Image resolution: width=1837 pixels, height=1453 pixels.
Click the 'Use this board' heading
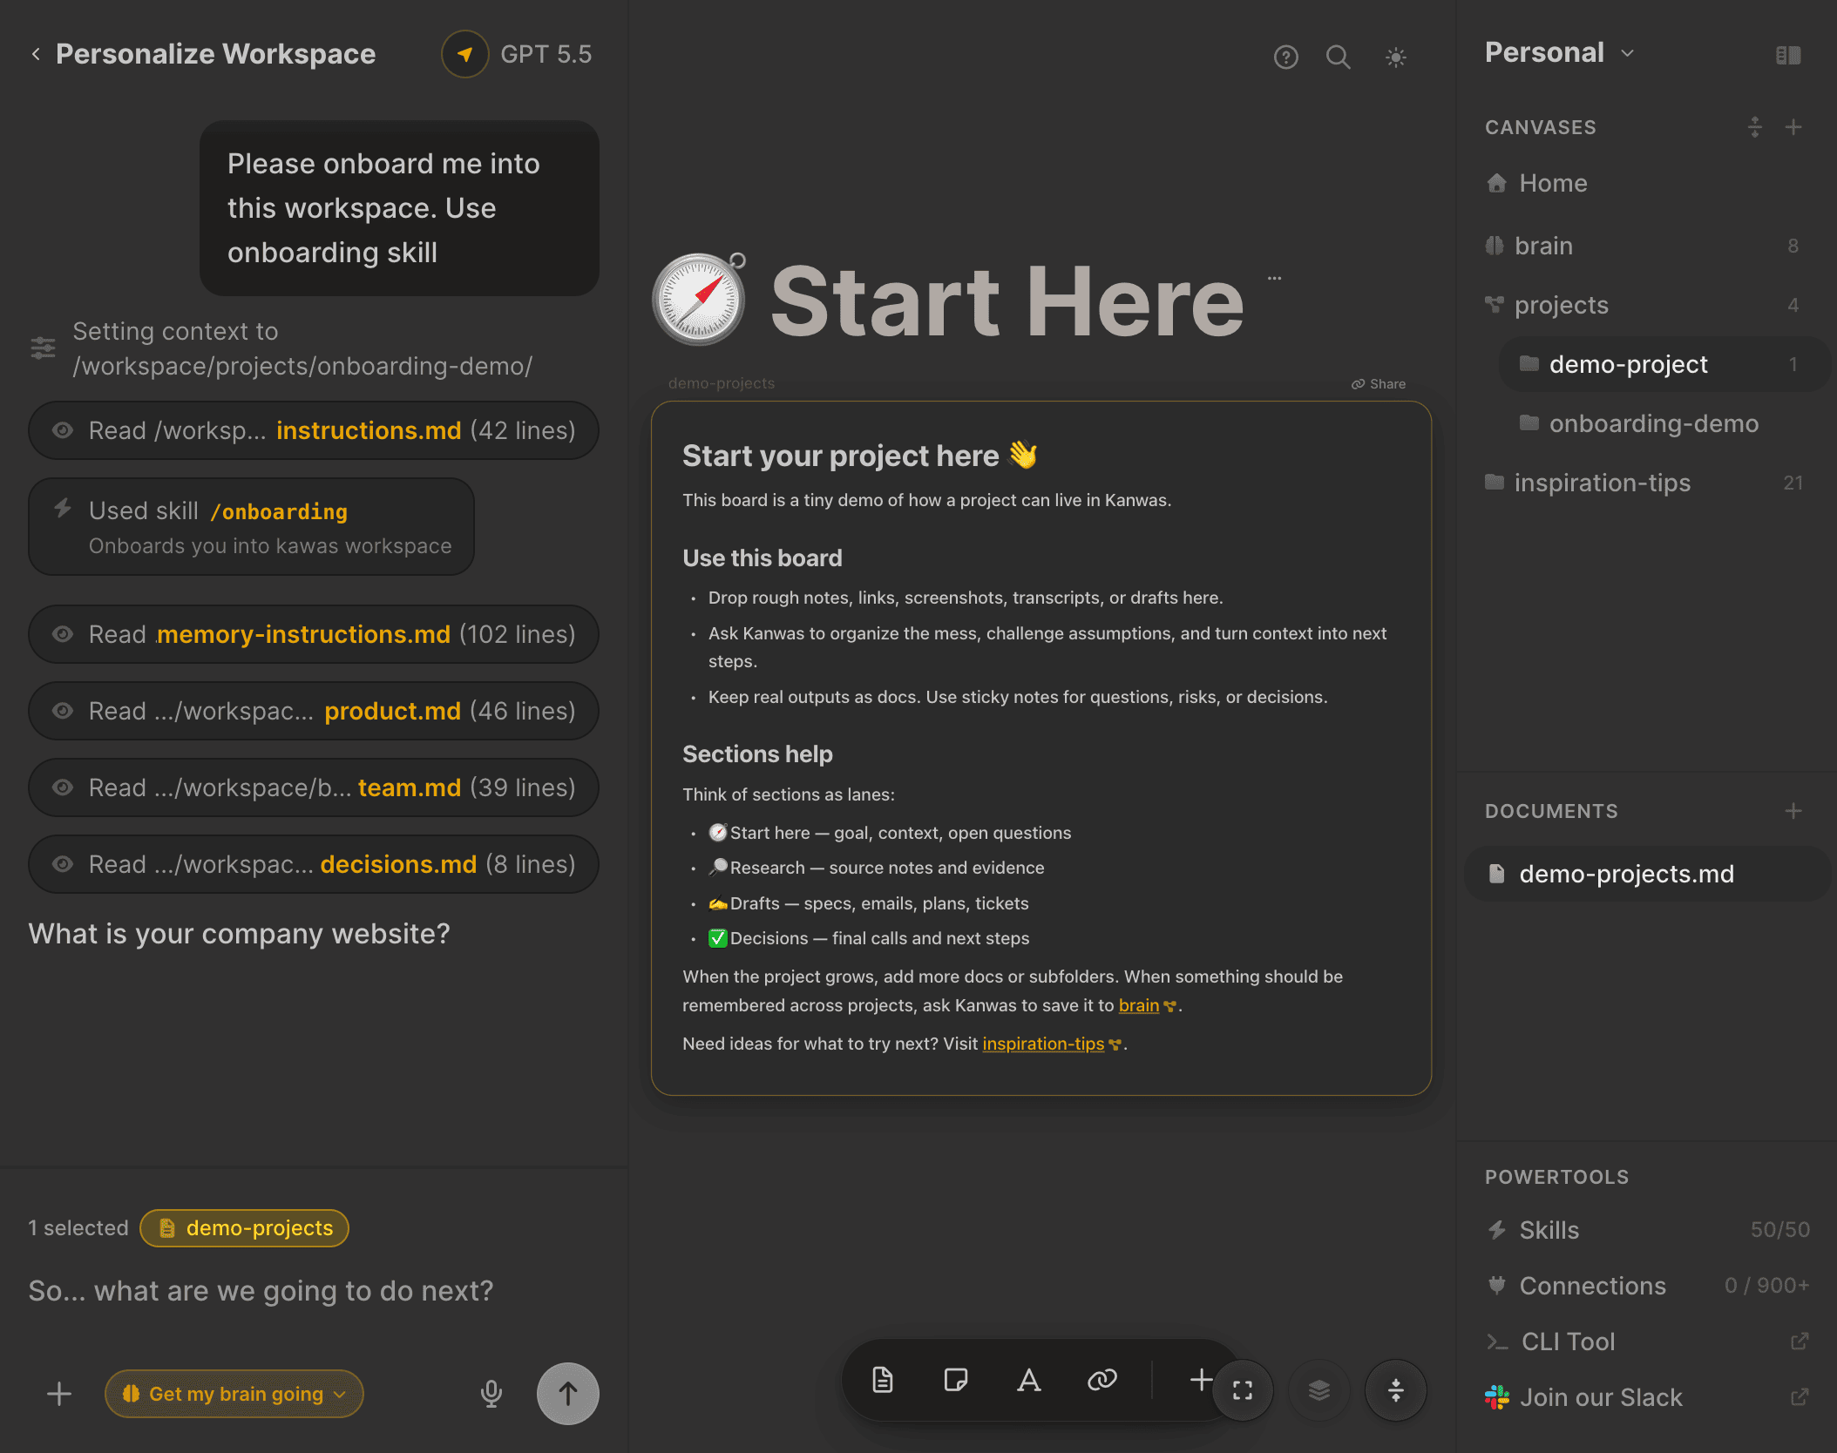763,558
